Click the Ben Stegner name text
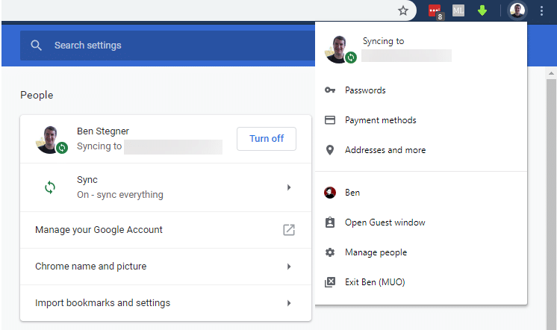The width and height of the screenshot is (557, 330). [x=103, y=131]
